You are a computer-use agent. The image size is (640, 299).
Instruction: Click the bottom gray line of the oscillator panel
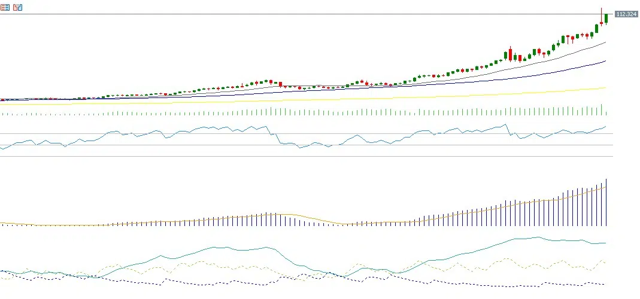coord(299,156)
